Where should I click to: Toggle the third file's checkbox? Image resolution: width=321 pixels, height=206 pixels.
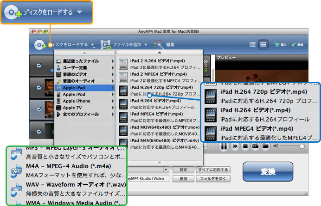tap(39, 109)
